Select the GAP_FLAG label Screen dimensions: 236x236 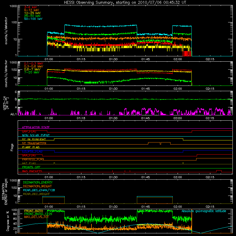click(29, 131)
